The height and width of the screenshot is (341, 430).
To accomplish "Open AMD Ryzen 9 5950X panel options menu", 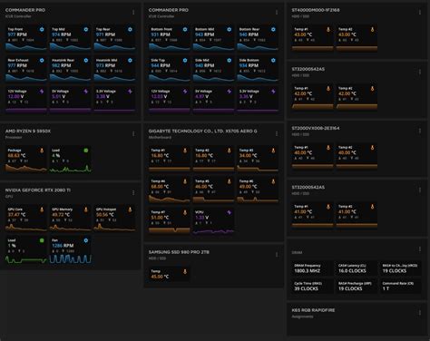I will pyautogui.click(x=133, y=133).
